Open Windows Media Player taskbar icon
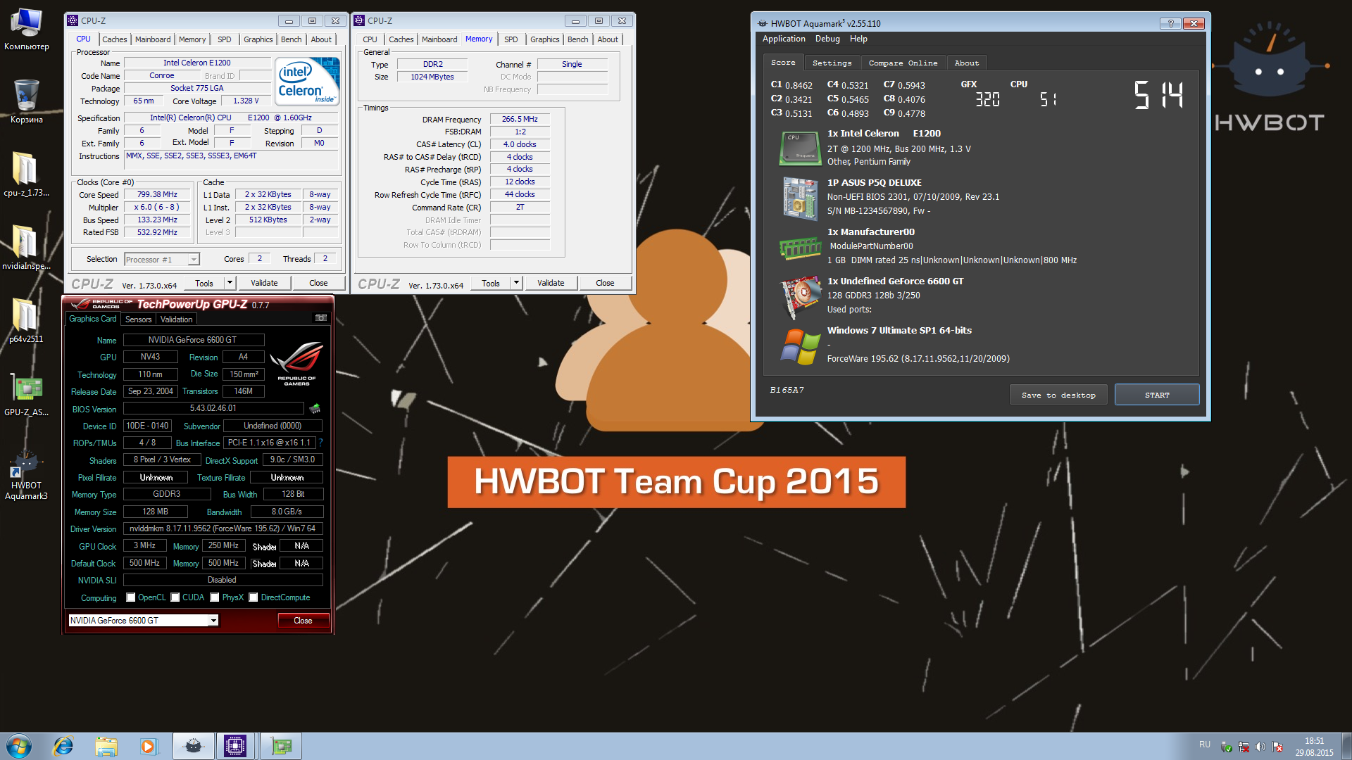 point(148,746)
